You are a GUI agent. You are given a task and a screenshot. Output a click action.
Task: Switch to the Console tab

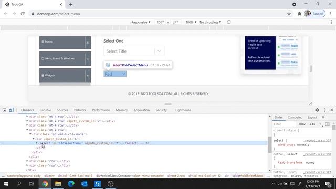click(45, 110)
